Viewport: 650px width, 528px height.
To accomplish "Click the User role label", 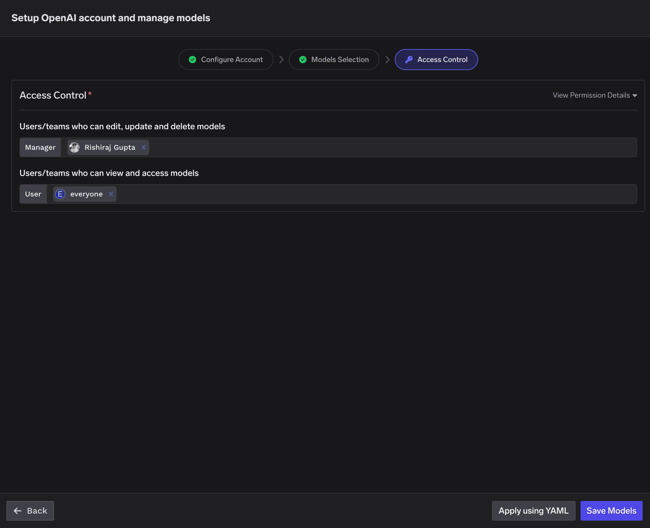I will pos(33,194).
